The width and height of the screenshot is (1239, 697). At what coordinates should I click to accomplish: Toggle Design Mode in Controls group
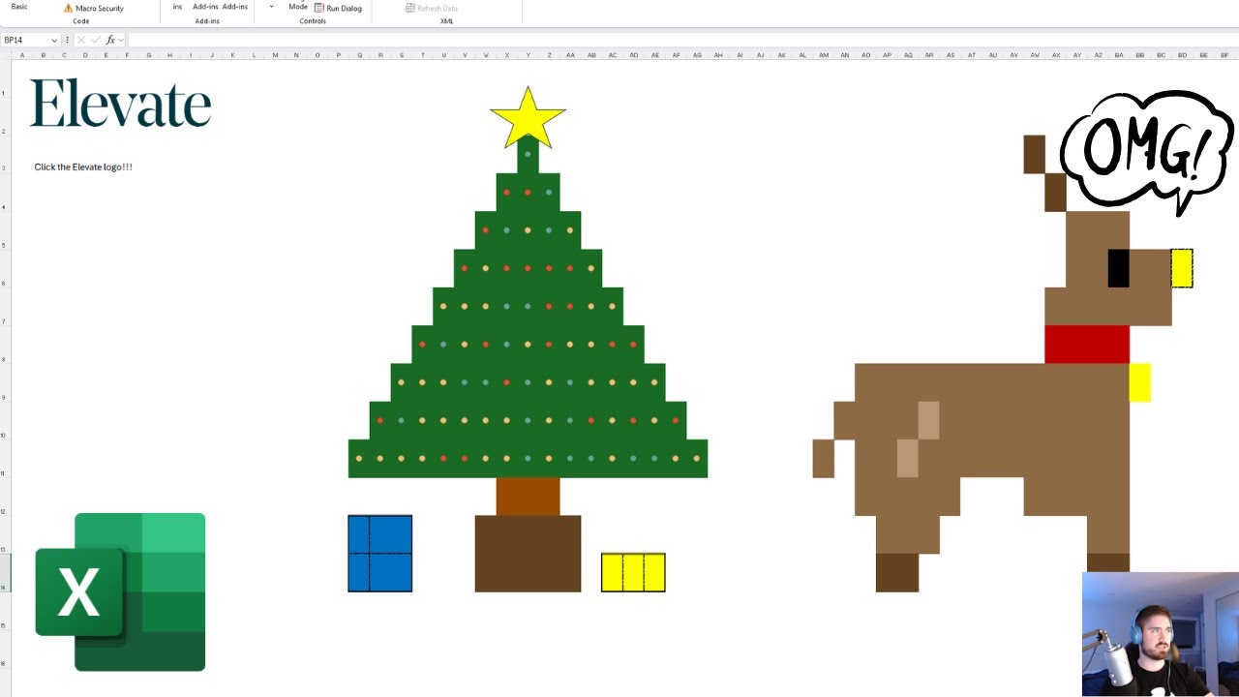(x=298, y=6)
